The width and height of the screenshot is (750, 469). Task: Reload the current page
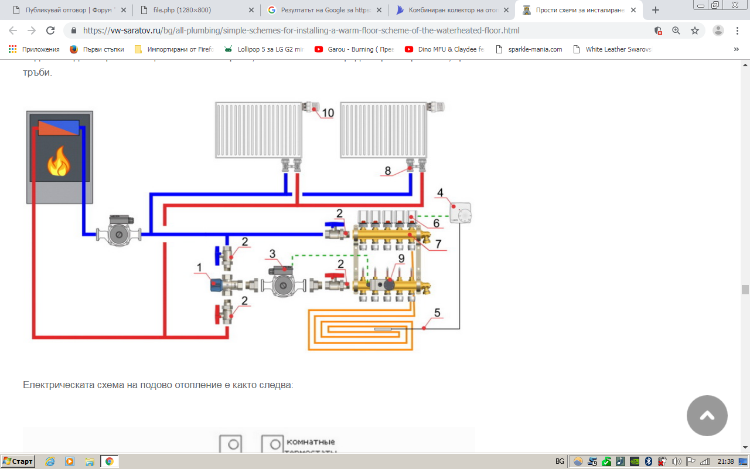pos(50,30)
